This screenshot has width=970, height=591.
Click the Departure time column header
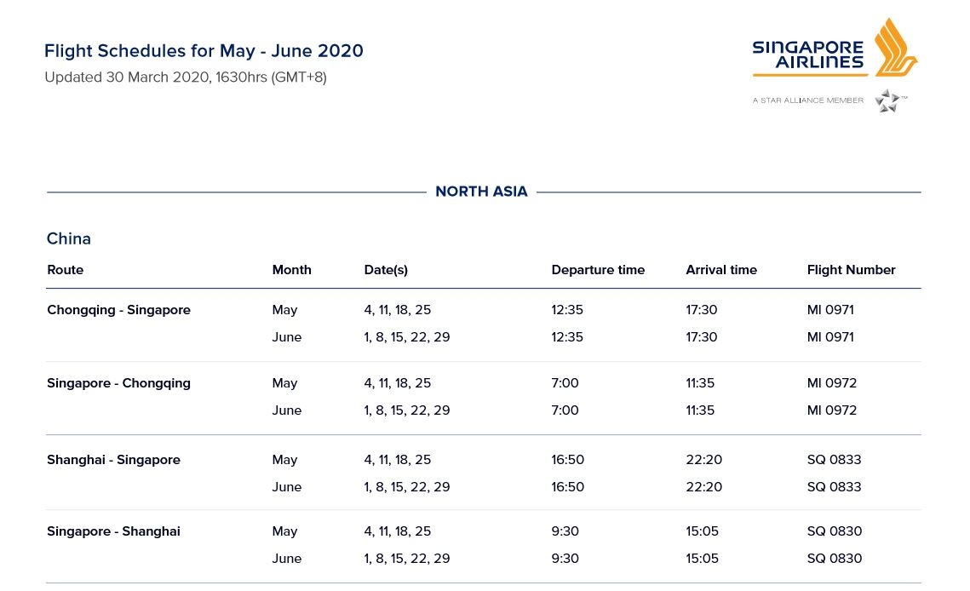coord(598,270)
